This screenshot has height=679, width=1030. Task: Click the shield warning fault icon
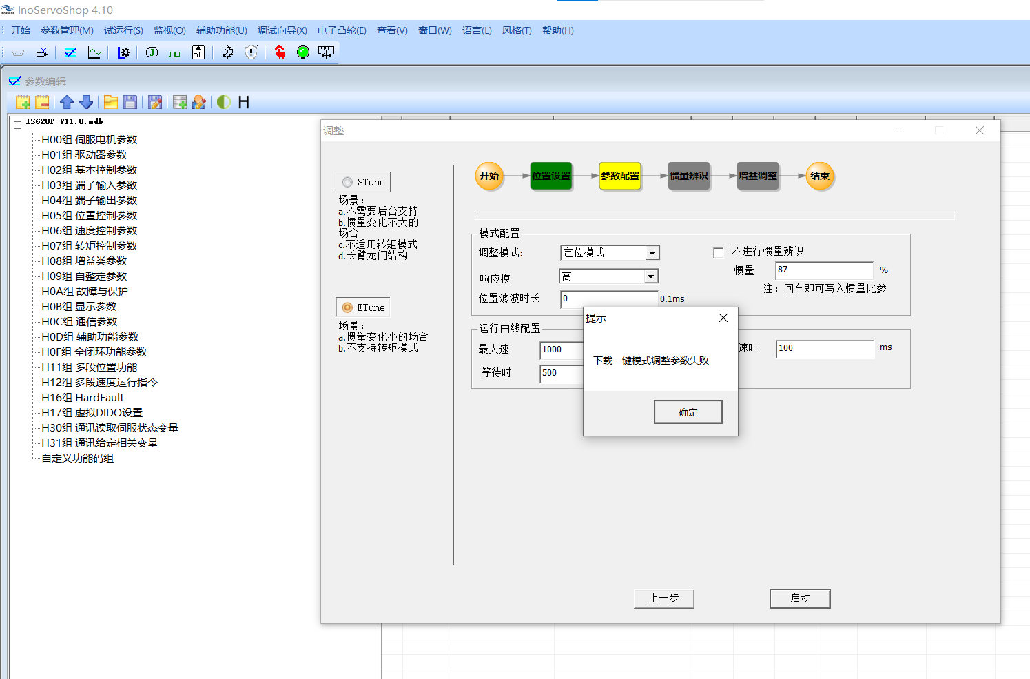251,52
